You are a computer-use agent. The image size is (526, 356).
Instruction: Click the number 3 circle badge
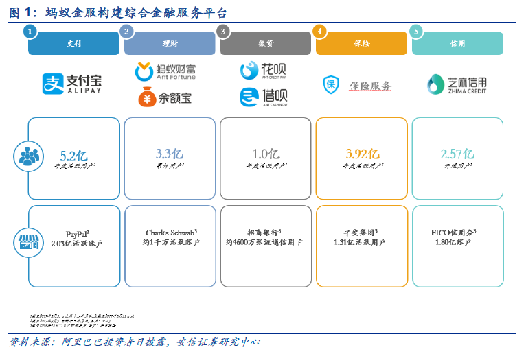[222, 32]
